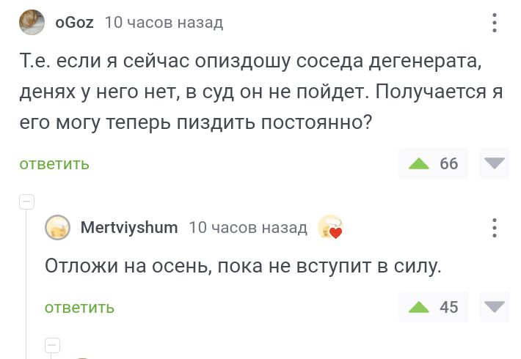The height and width of the screenshot is (359, 521).
Task: Click the reply text 'Отложи на осень'
Action: 244,265
